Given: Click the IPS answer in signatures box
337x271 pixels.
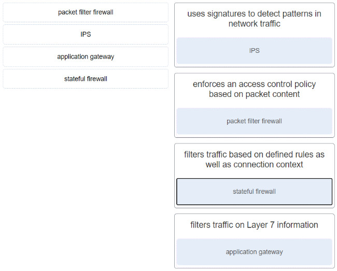Looking at the screenshot, I should click(254, 51).
